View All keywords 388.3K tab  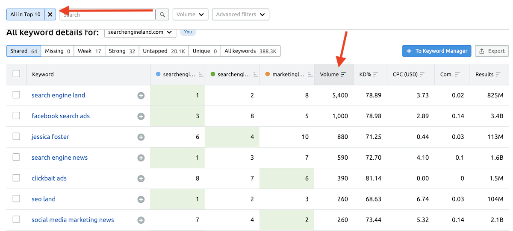click(251, 51)
